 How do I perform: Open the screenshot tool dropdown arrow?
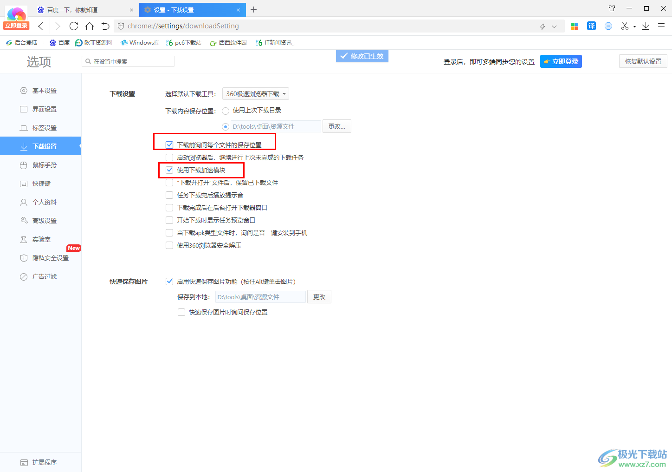pyautogui.click(x=634, y=26)
